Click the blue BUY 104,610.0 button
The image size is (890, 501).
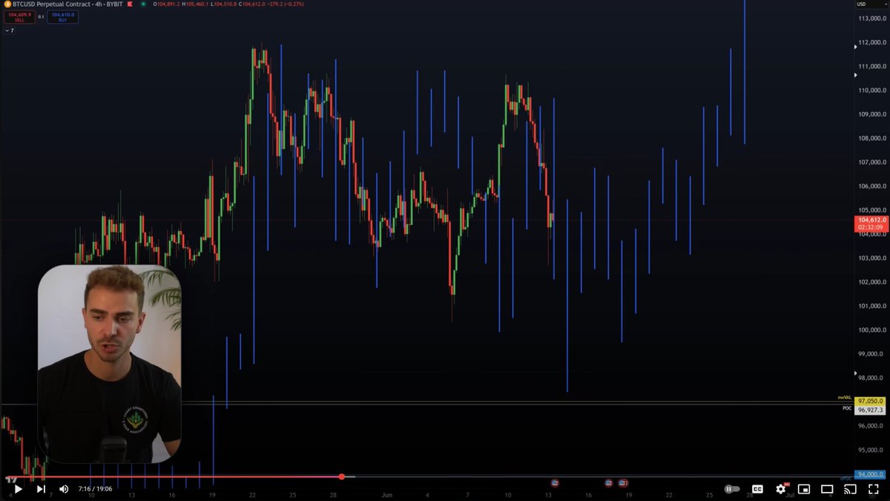[62, 17]
